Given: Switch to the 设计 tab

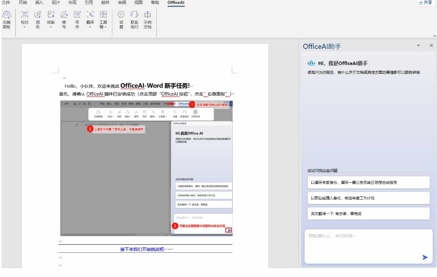Looking at the screenshot, I should 56,3.
